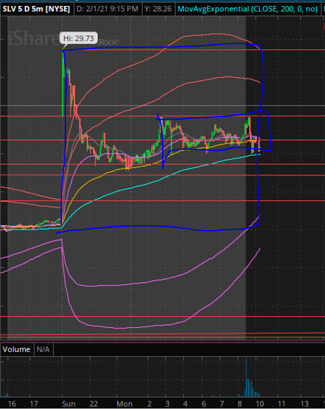Select the 11 label on time axis

[281, 404]
